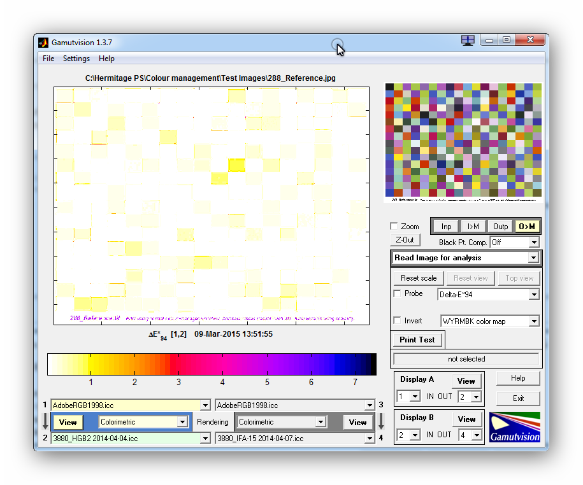Click the right down-arrow beside profile 3
583x485 pixels.
point(381,421)
